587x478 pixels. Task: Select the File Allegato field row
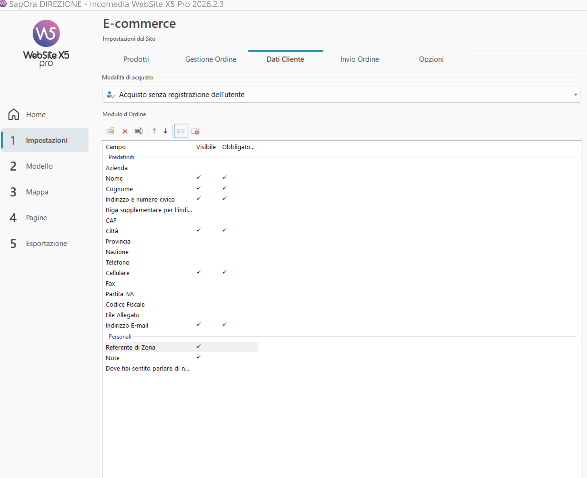coord(181,315)
